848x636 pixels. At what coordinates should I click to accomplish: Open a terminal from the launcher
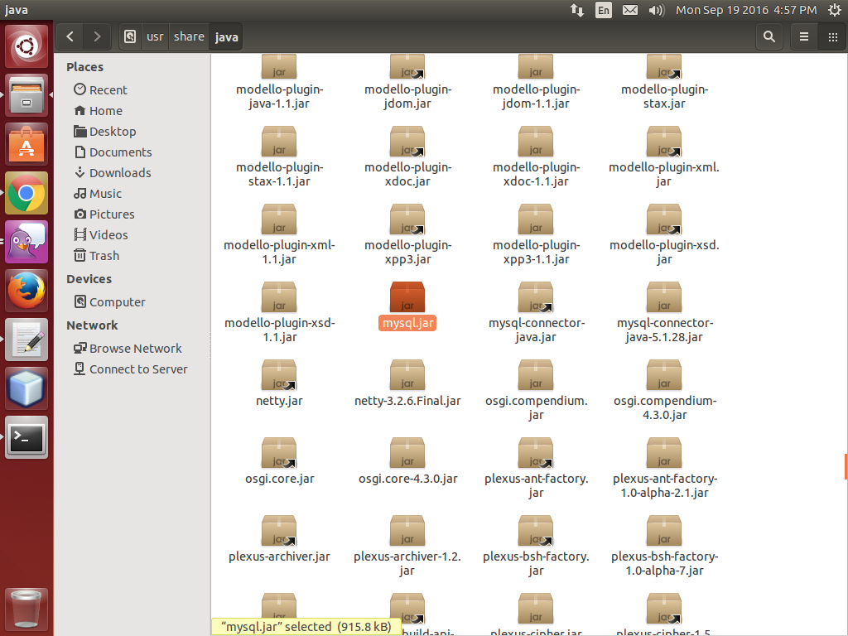(x=26, y=437)
